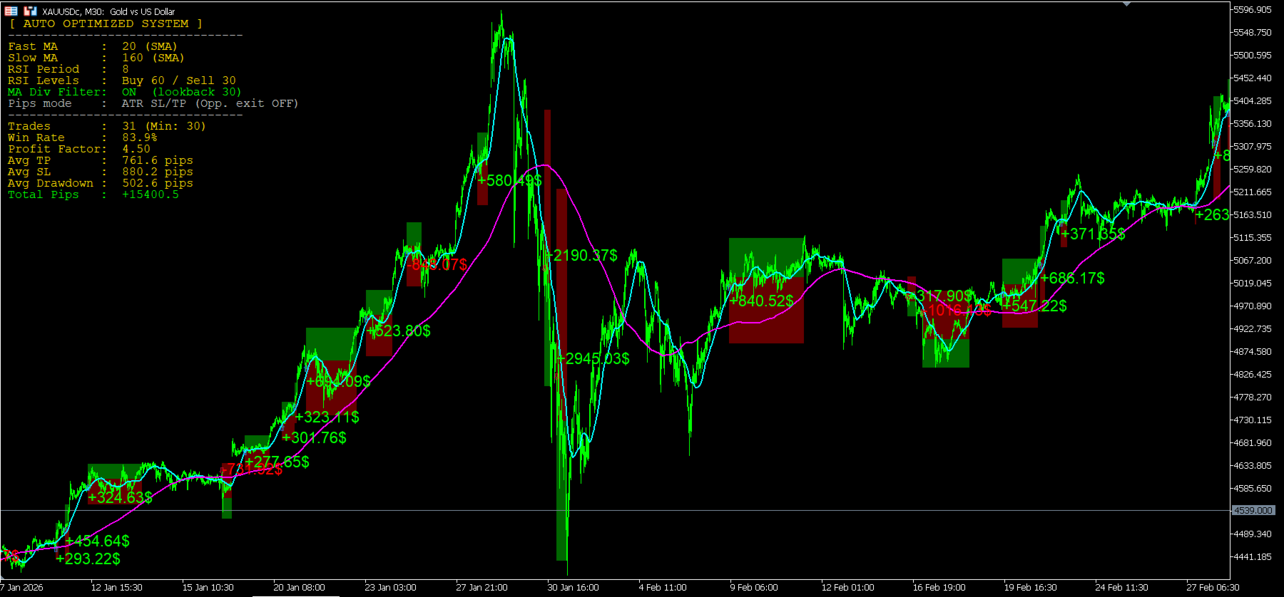Click the '+277.65$' trade profit label

pyautogui.click(x=277, y=462)
